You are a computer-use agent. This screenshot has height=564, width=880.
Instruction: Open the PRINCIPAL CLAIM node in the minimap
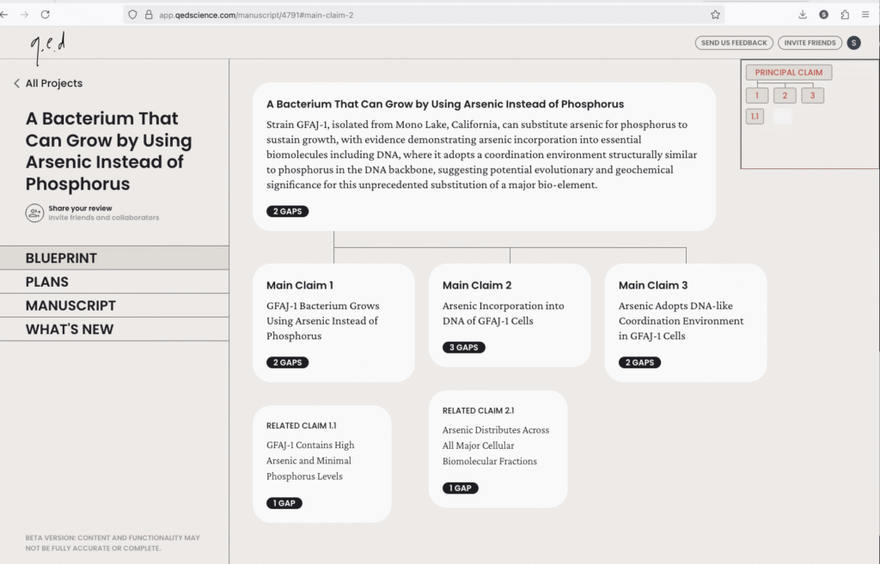[x=788, y=72]
